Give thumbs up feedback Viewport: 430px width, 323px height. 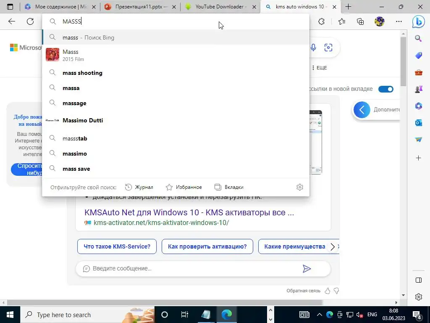click(x=328, y=291)
